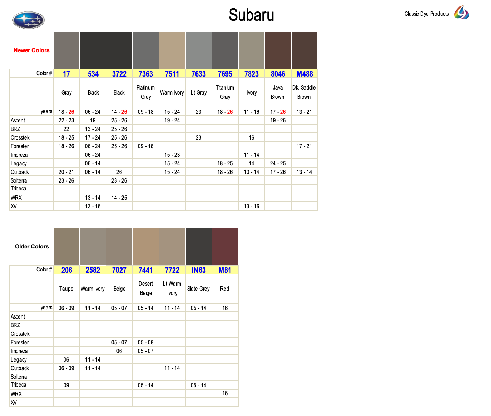Click Forester 09 - 18 Platinum Grey cell
Image resolution: width=491 pixels, height=416 pixels.
146,146
